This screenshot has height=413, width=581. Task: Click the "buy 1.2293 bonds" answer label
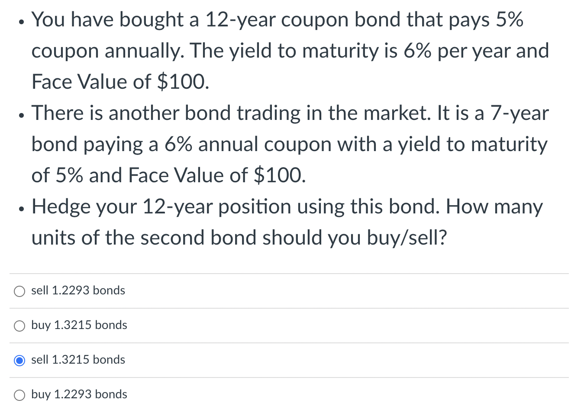79,394
